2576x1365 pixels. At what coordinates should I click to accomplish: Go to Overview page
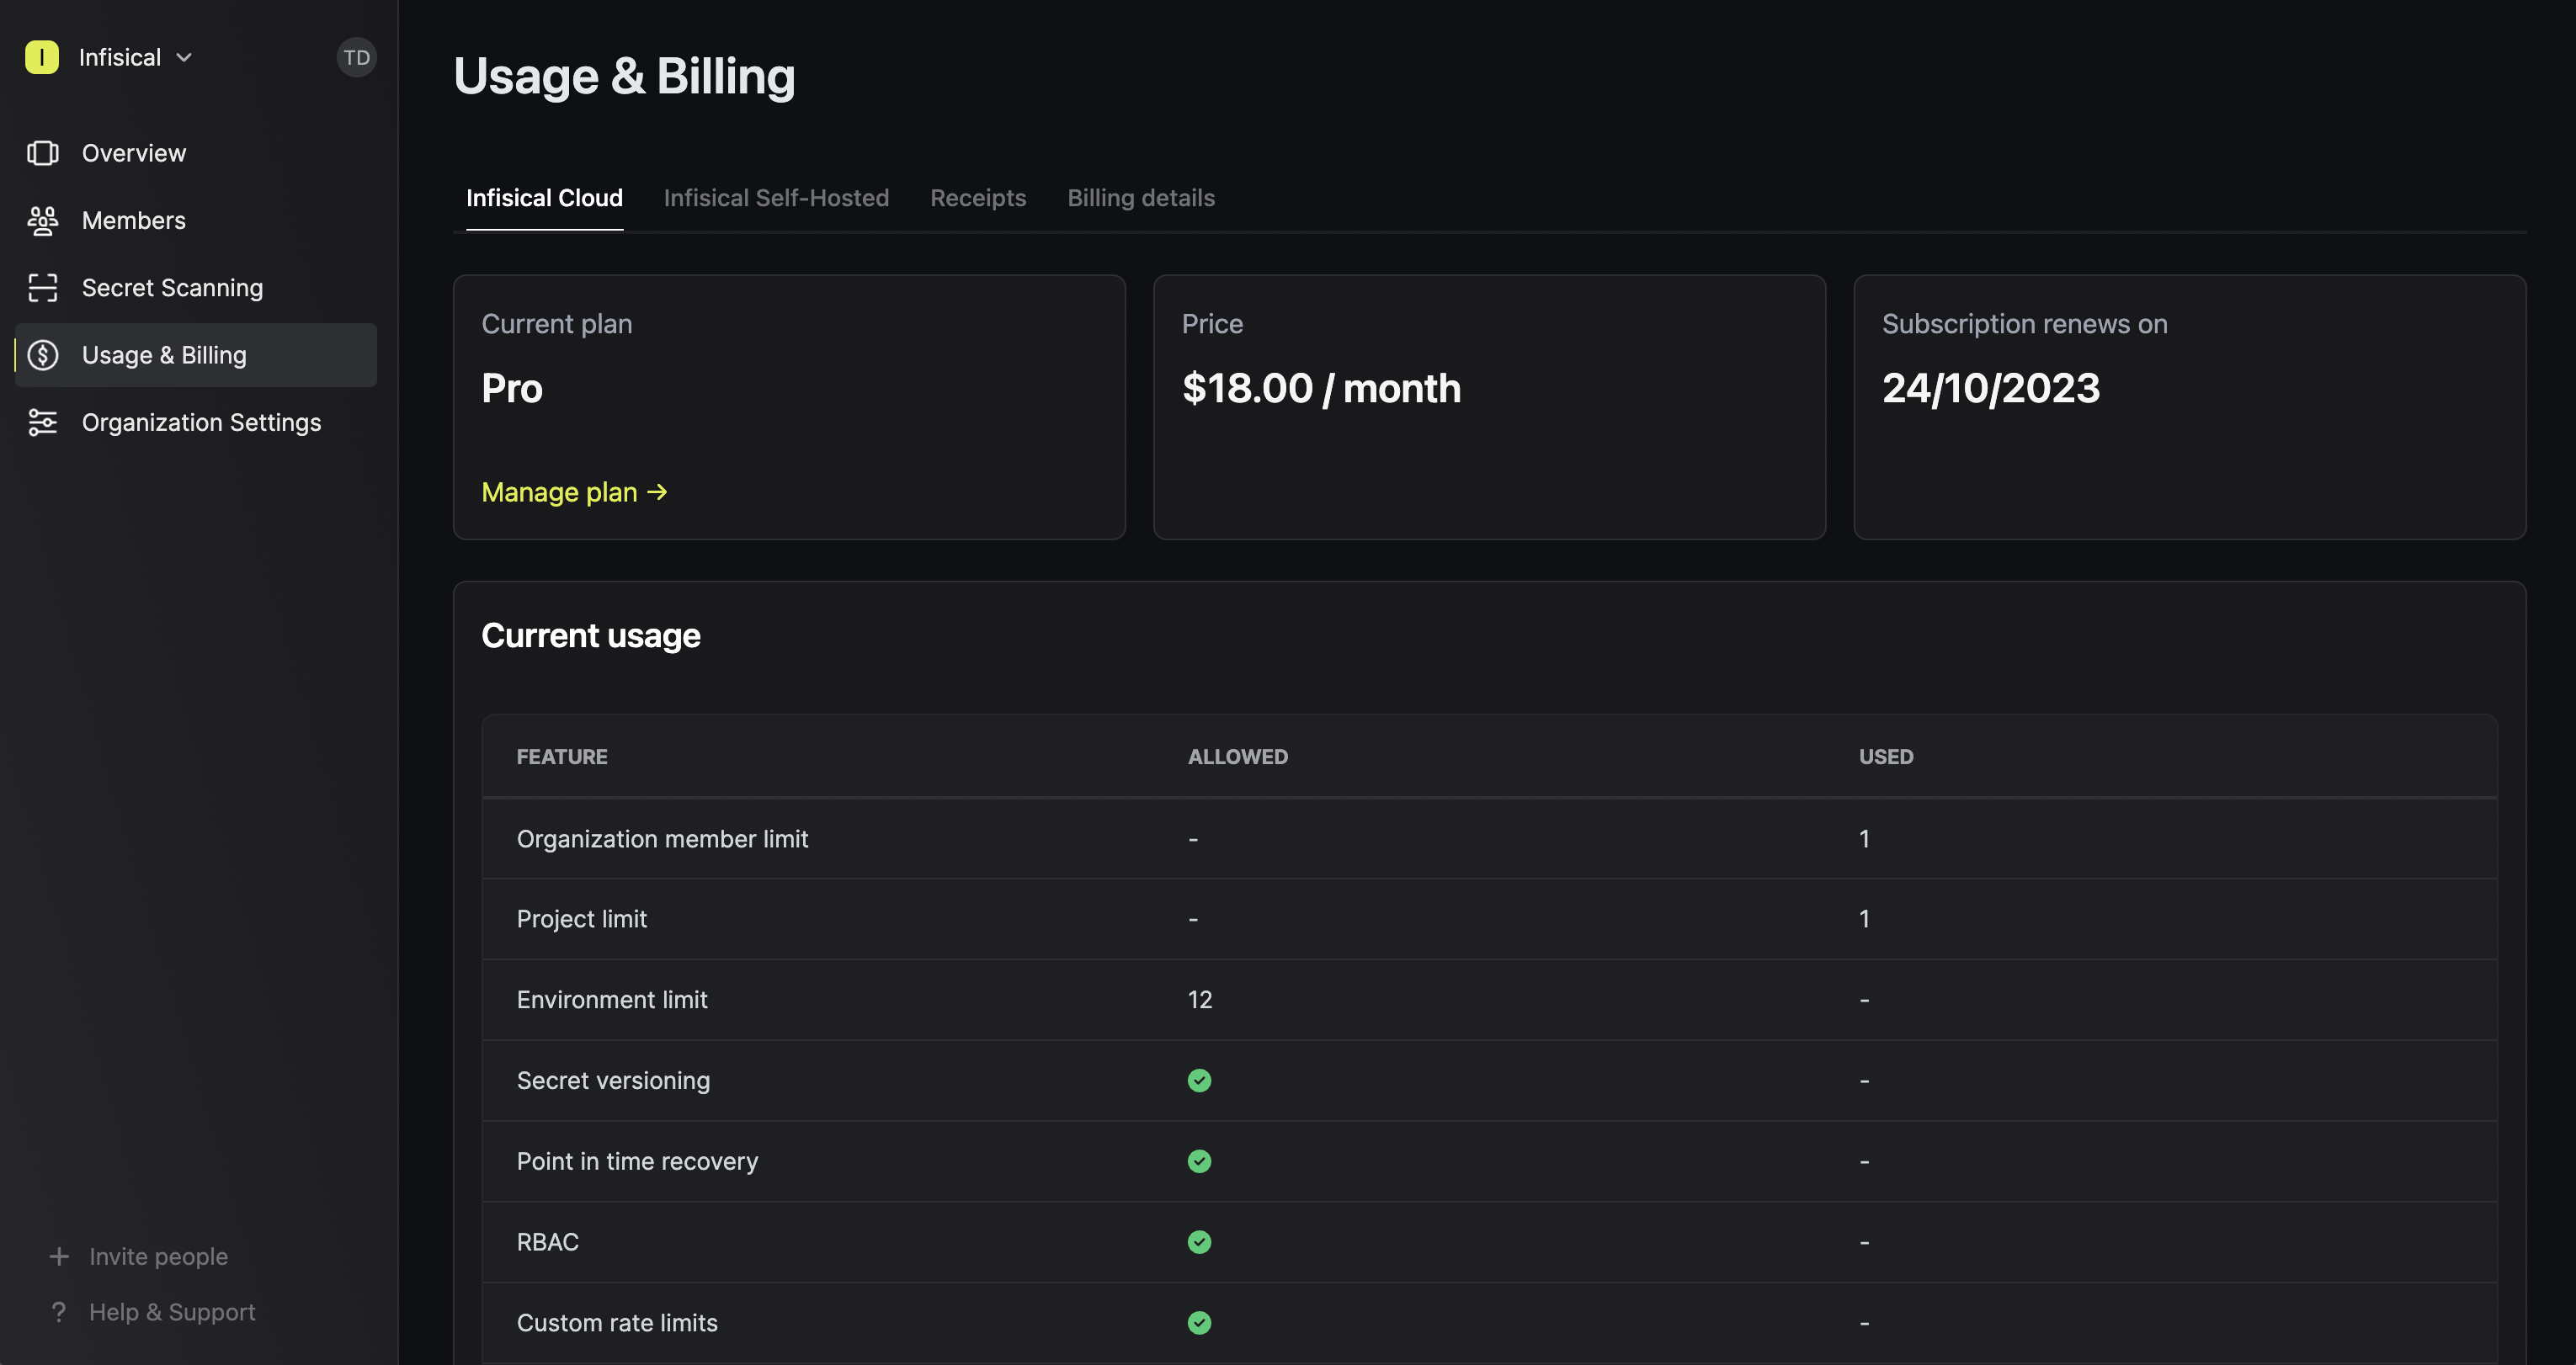pyautogui.click(x=134, y=153)
